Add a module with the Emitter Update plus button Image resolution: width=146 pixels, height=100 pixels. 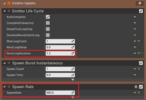pyautogui.click(x=140, y=3)
